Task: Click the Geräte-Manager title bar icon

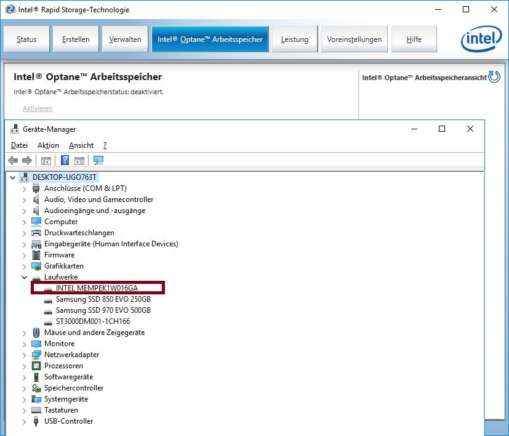Action: (14, 129)
